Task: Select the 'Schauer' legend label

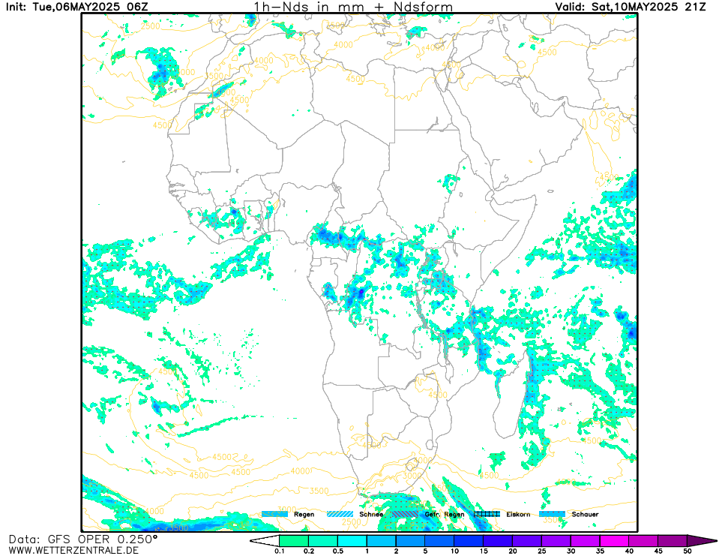Action: pyautogui.click(x=585, y=514)
